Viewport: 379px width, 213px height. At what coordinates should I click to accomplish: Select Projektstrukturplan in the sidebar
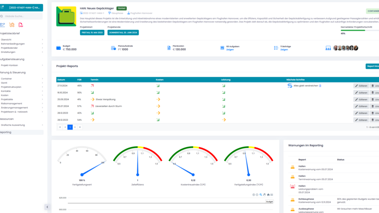(x=21, y=87)
